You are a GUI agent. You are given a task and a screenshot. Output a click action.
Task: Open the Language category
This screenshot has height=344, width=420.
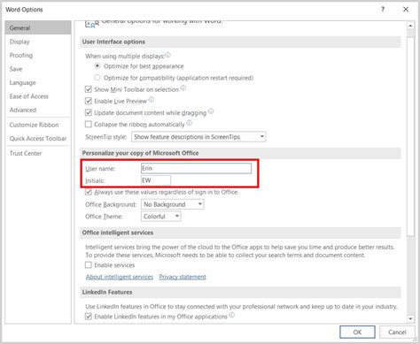coord(38,82)
